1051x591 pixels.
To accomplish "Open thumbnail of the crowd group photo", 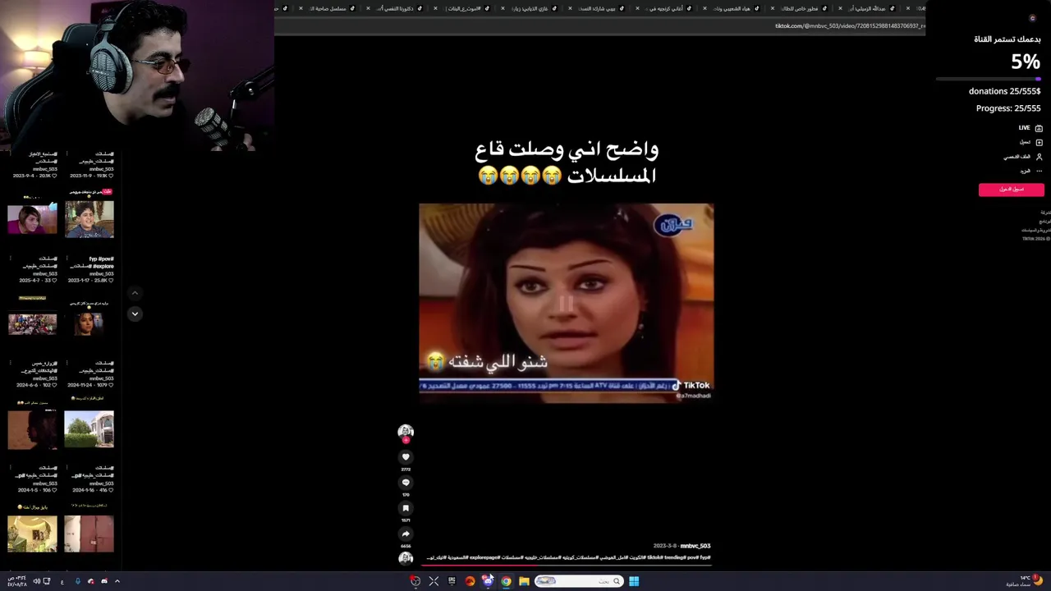I will pyautogui.click(x=32, y=324).
